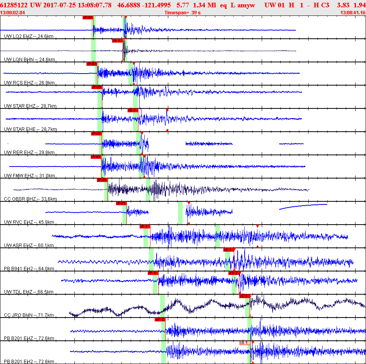
Task: Click the eP 2 pick flag on B201 EHZ
Action: tap(160, 319)
